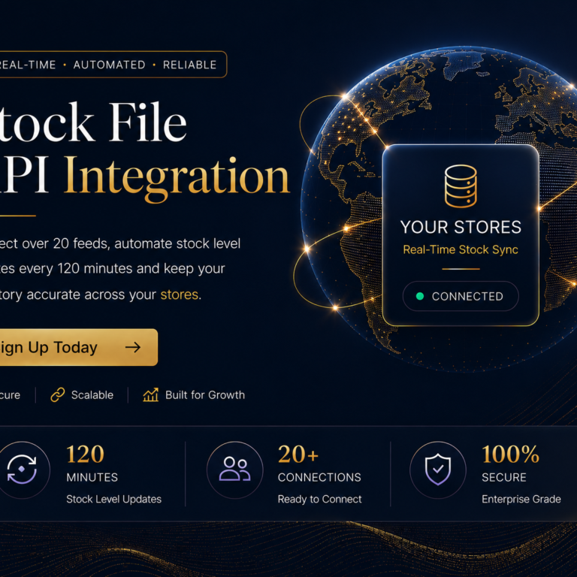Click the 'Scalable' label
The width and height of the screenshot is (577, 577).
click(x=92, y=395)
